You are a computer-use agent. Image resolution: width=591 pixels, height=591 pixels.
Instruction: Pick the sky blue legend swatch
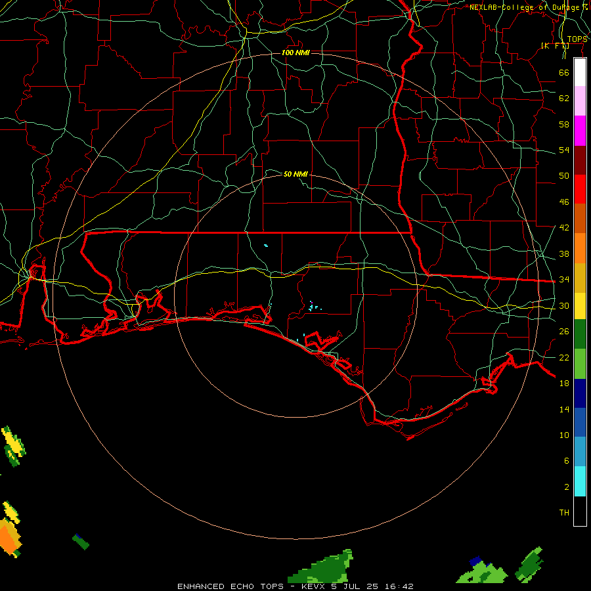(x=580, y=452)
